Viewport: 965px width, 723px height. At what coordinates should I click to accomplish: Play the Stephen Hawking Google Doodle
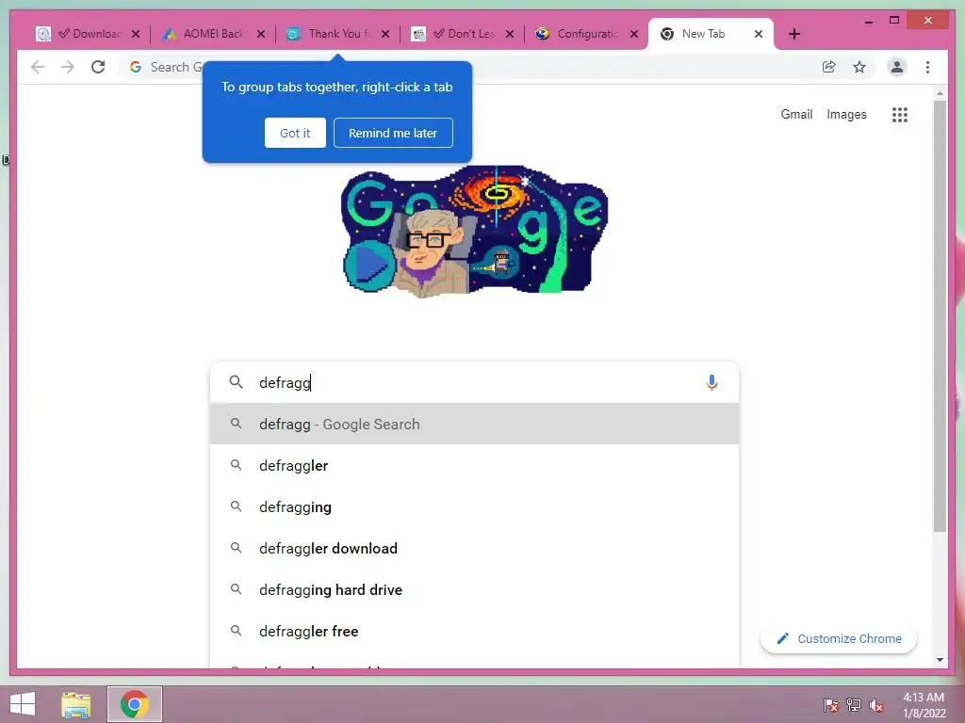pos(369,266)
